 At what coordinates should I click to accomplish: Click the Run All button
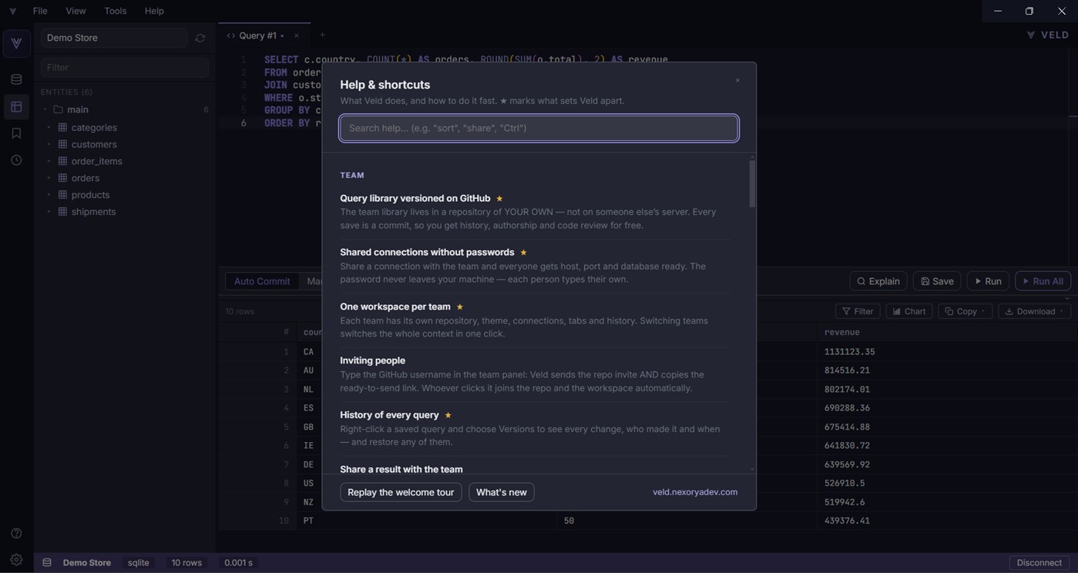(1043, 281)
